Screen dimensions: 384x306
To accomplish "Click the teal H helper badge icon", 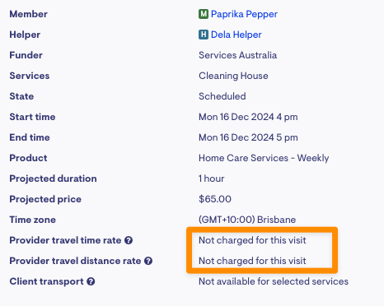I will pyautogui.click(x=204, y=35).
